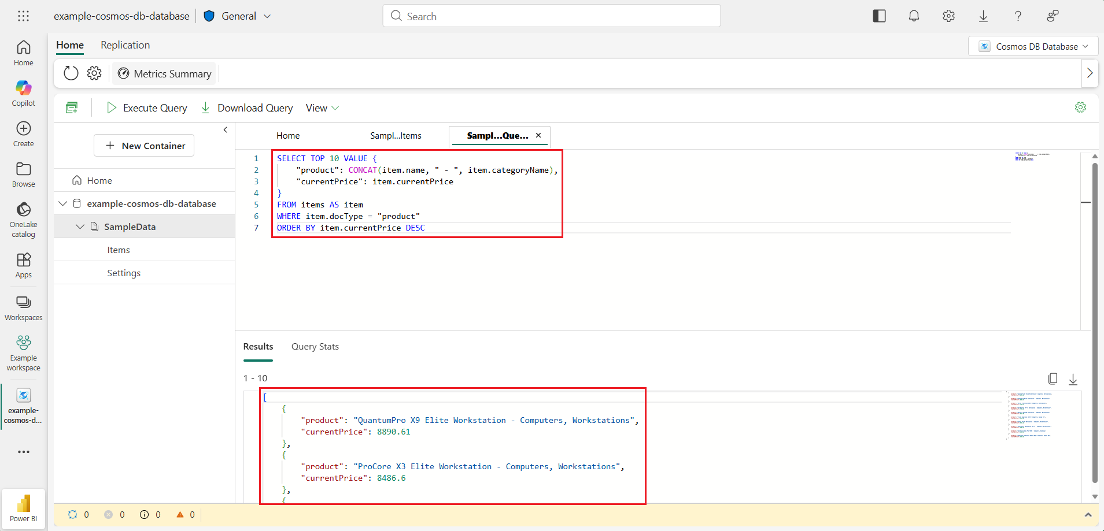Open the green query editor settings gear

1080,107
